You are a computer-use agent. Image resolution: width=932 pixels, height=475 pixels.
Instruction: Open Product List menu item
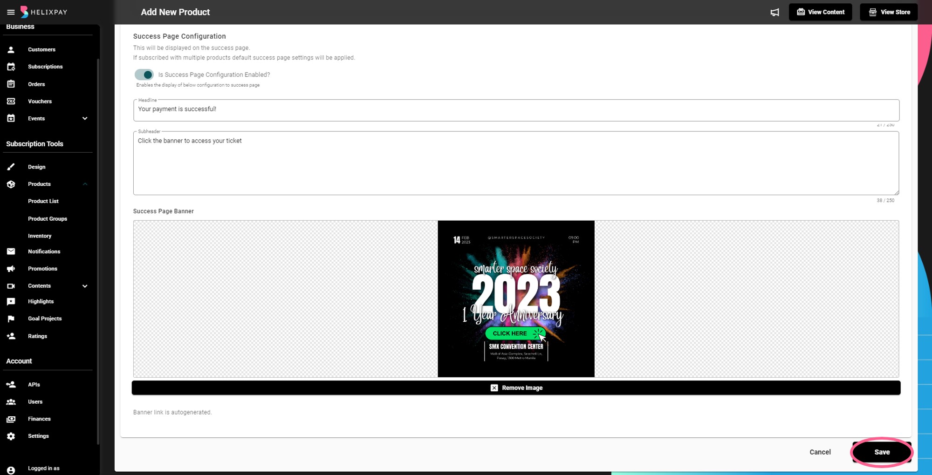click(43, 201)
